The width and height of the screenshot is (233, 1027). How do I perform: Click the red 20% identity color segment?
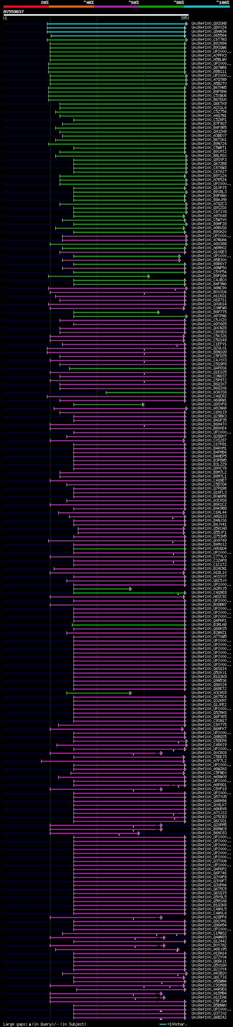point(26,7)
